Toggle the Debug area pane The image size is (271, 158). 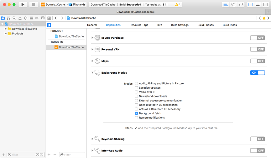pyautogui.click(x=258, y=4)
